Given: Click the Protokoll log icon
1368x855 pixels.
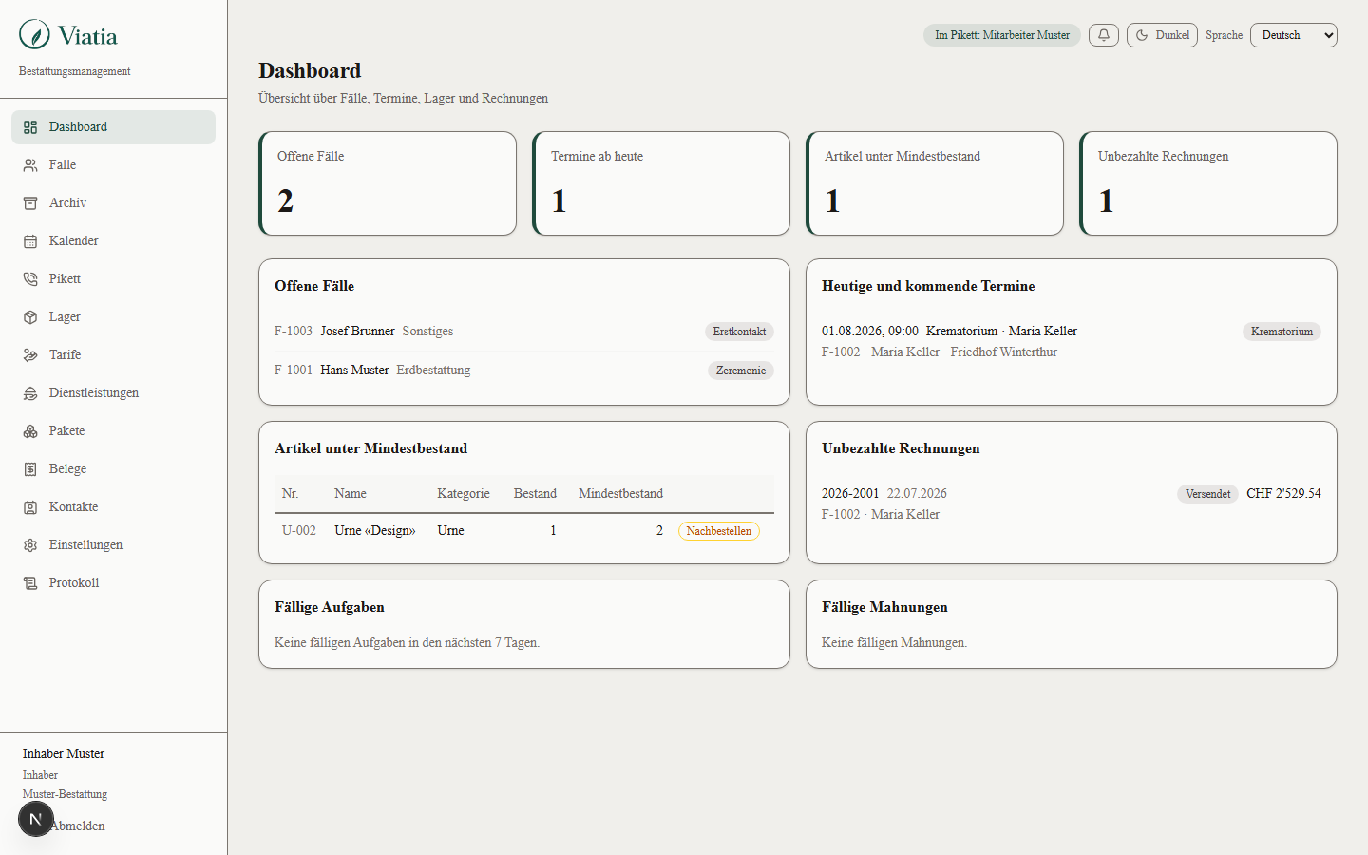Looking at the screenshot, I should pyautogui.click(x=30, y=583).
